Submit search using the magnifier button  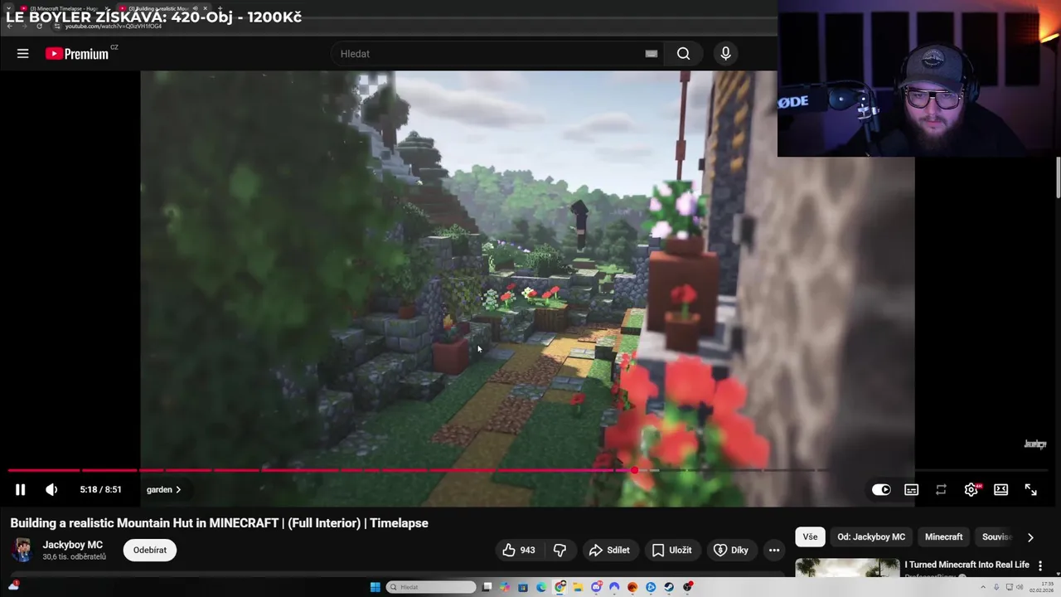[x=683, y=54]
